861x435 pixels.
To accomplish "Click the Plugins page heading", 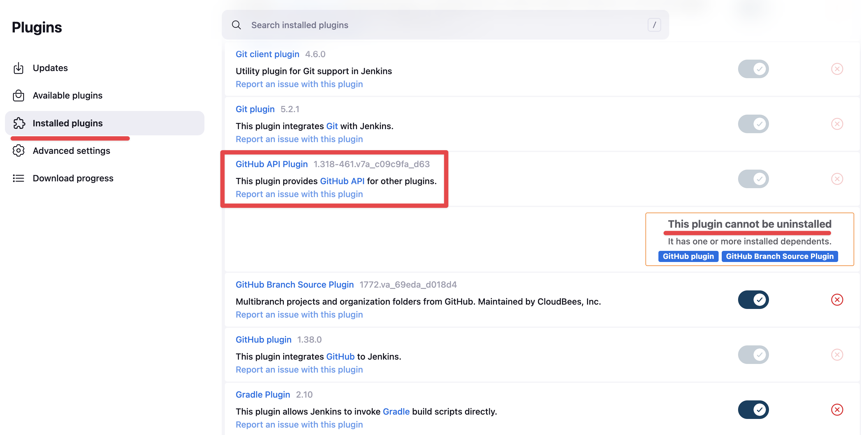I will pos(37,27).
